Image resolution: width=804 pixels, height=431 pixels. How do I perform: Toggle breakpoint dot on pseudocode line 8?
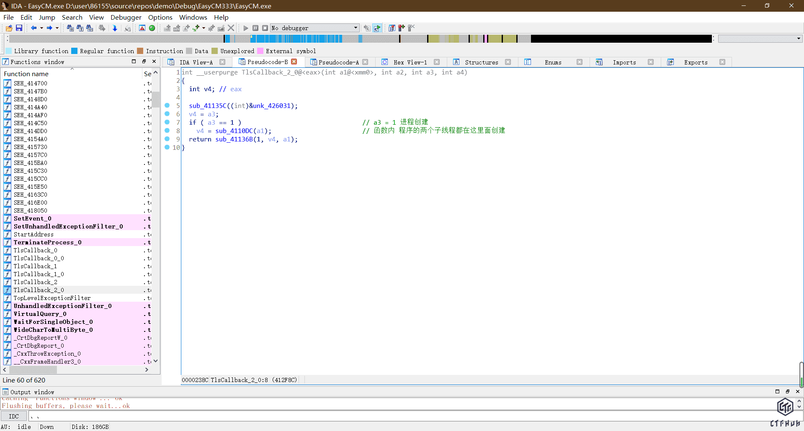(x=167, y=131)
